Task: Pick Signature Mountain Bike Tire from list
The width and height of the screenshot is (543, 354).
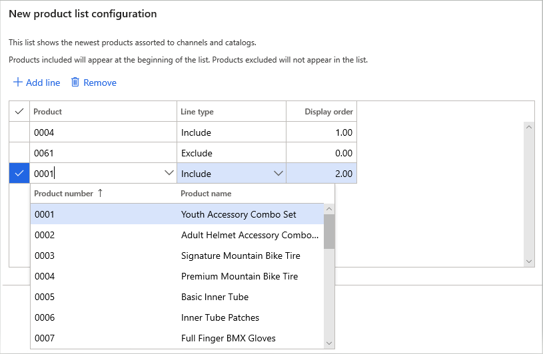Action: coord(241,256)
